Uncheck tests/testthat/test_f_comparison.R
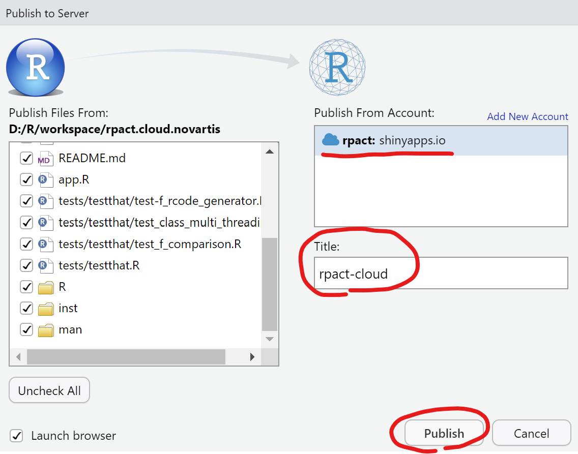Screen dimensions: 578x454 [x=26, y=244]
